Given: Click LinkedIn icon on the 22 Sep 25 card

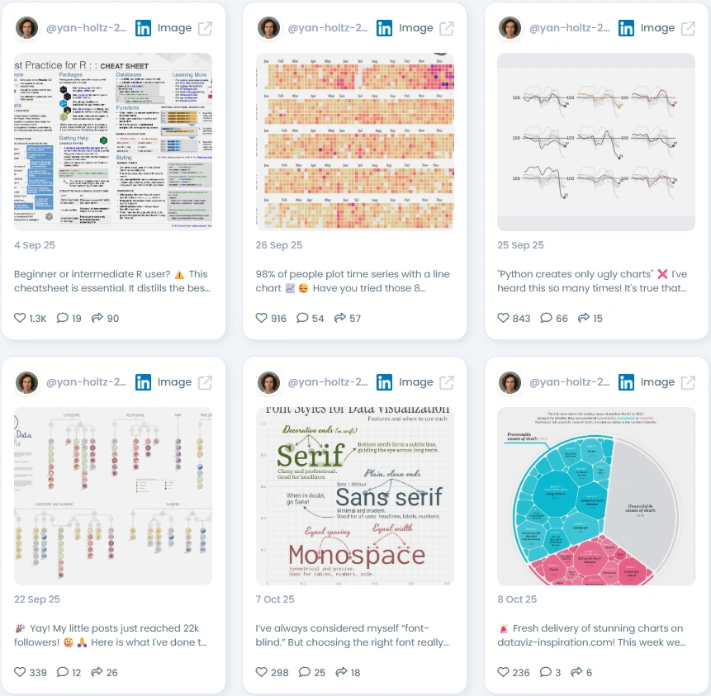Looking at the screenshot, I should click(144, 383).
